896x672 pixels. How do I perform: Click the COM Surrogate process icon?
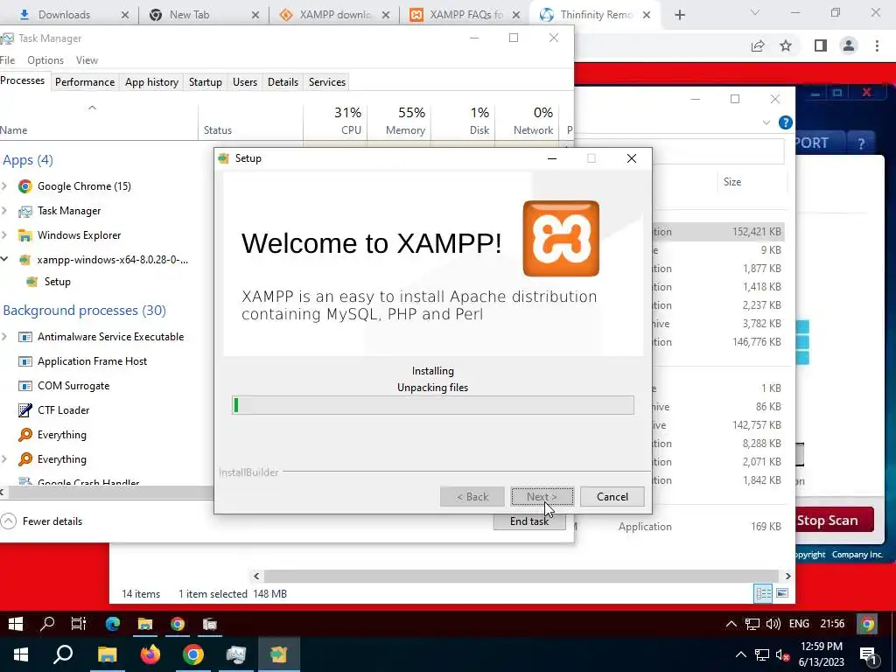point(25,386)
